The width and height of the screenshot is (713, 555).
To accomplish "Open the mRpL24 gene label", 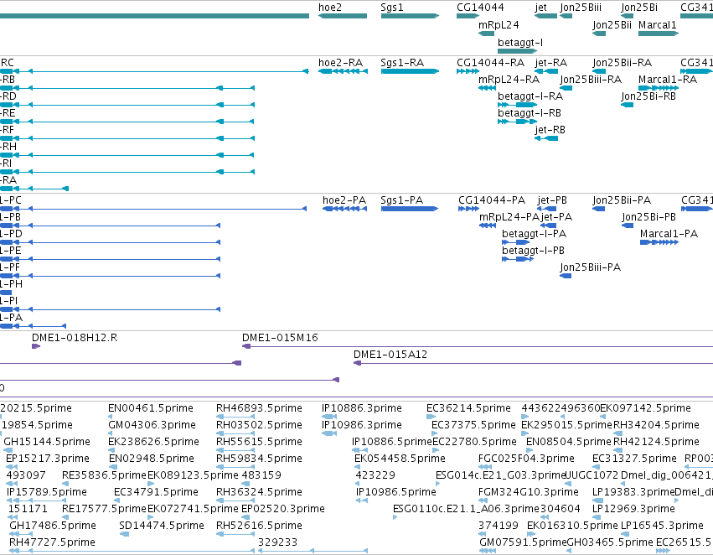I will [x=499, y=24].
